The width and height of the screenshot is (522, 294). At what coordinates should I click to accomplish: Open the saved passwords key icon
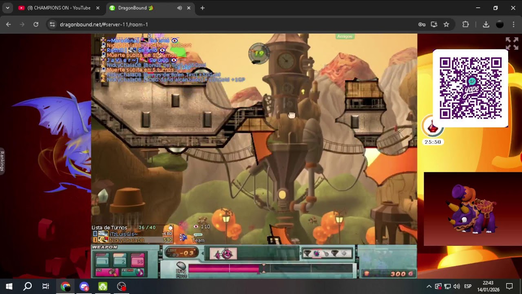(x=422, y=24)
